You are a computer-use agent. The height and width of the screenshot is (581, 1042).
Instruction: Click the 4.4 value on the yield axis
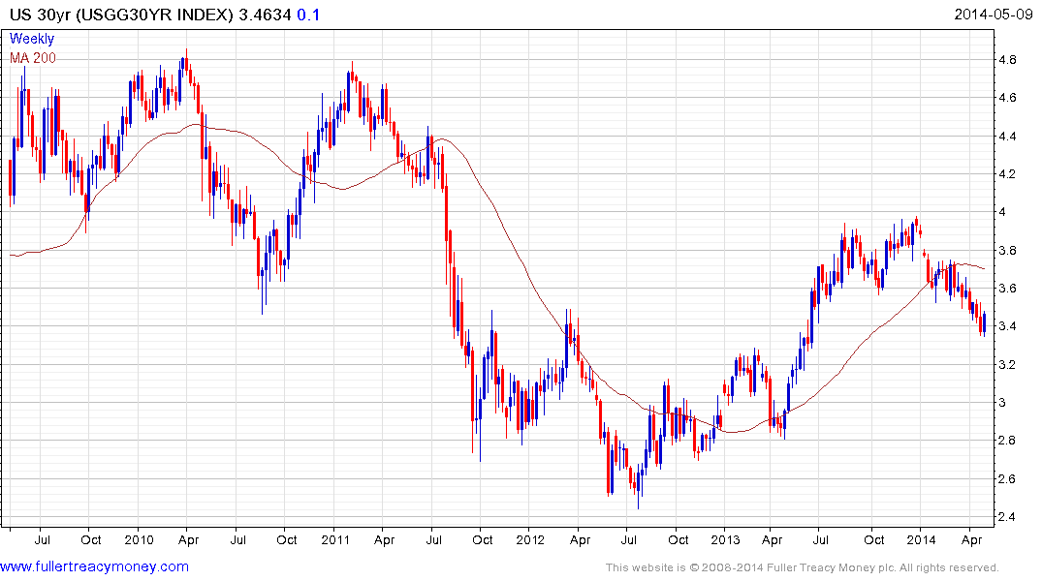click(x=1007, y=137)
